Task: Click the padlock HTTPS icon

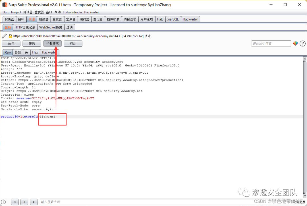Action: 11,36
